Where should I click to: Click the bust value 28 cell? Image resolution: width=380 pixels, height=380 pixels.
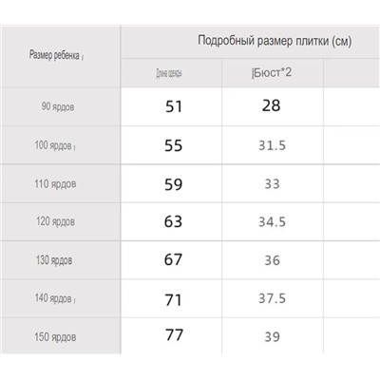271,105
